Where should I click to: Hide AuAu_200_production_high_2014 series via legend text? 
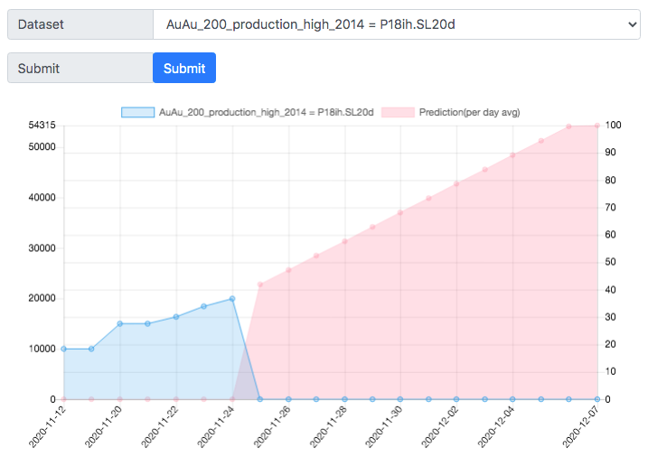pyautogui.click(x=266, y=112)
